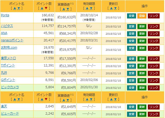Sort 実質価値 descending in top header
The height and width of the screenshot is (118, 165).
68,9
